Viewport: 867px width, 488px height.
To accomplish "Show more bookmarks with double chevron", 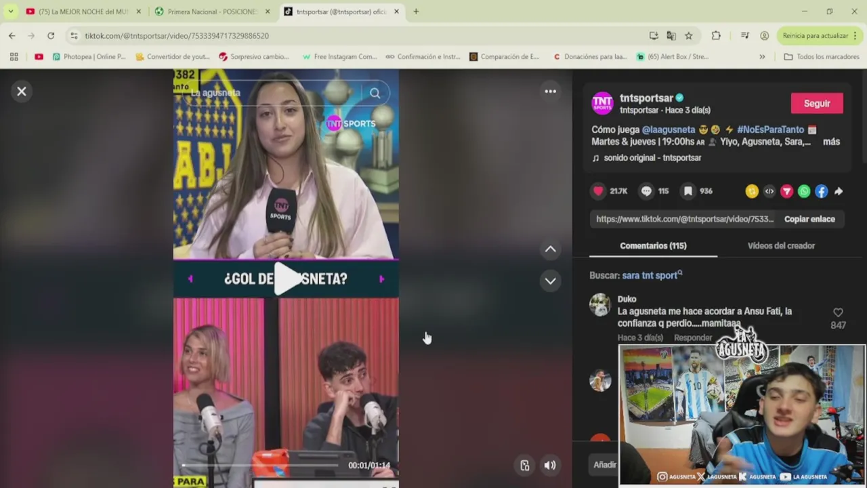I will coord(762,57).
